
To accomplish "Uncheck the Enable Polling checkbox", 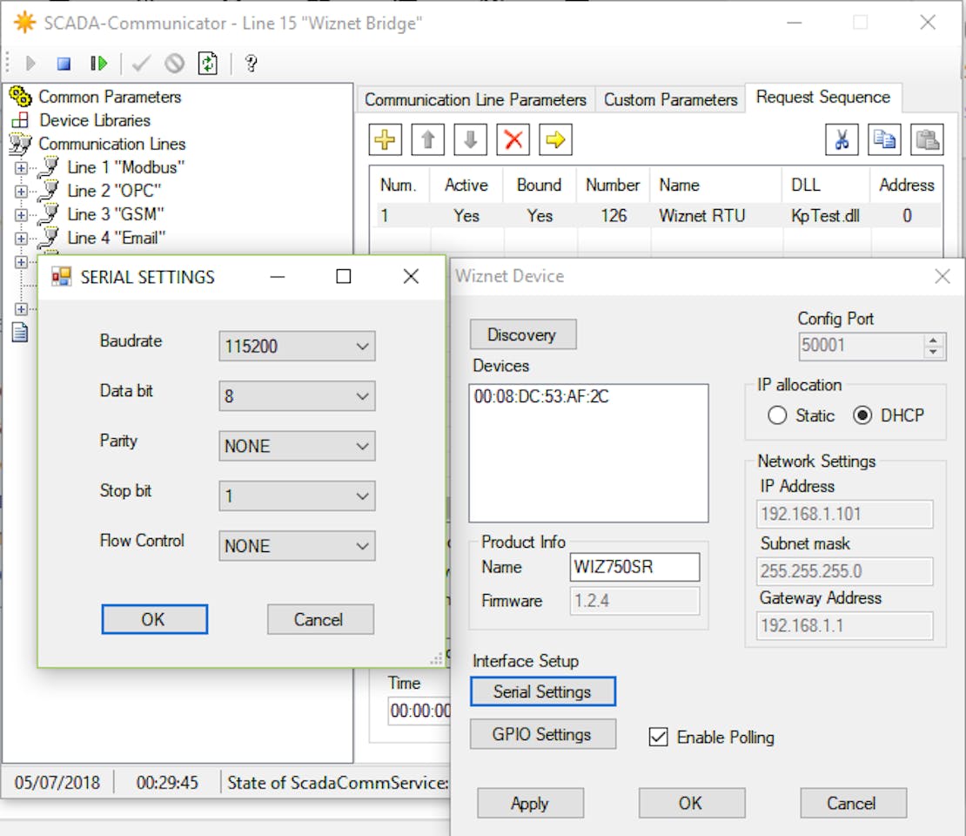I will (659, 738).
